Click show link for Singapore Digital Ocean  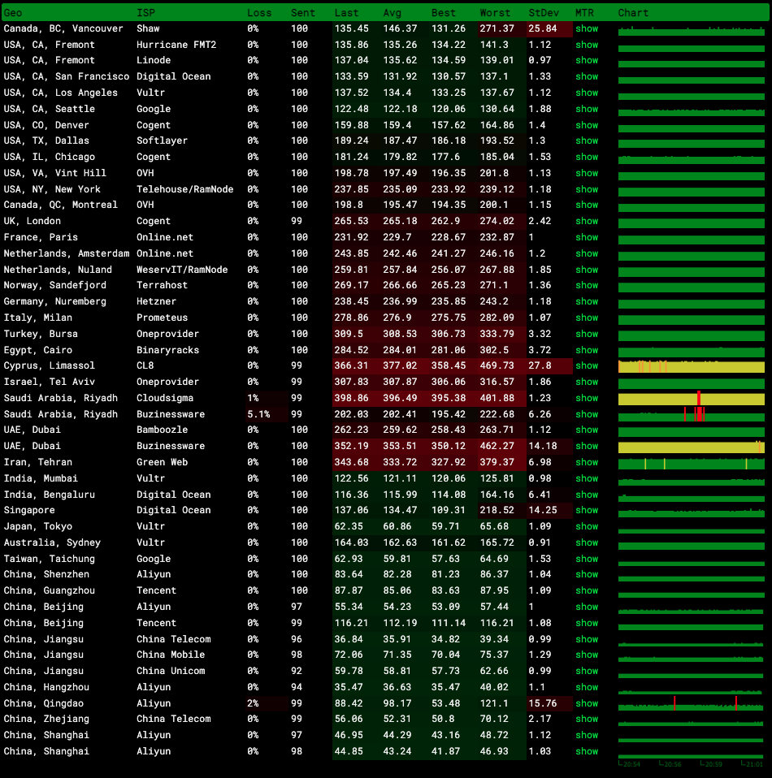pyautogui.click(x=586, y=510)
